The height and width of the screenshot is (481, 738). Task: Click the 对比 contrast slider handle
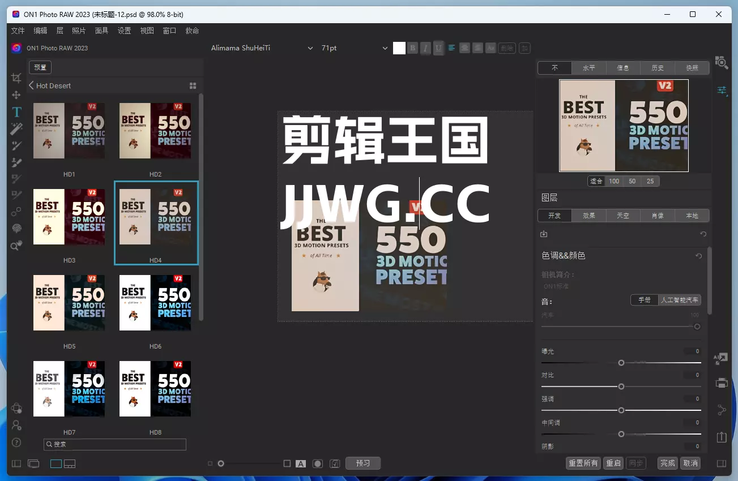tap(621, 386)
